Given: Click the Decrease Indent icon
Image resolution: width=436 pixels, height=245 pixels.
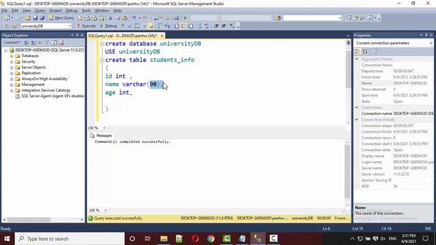Looking at the screenshot, I should (x=217, y=26).
